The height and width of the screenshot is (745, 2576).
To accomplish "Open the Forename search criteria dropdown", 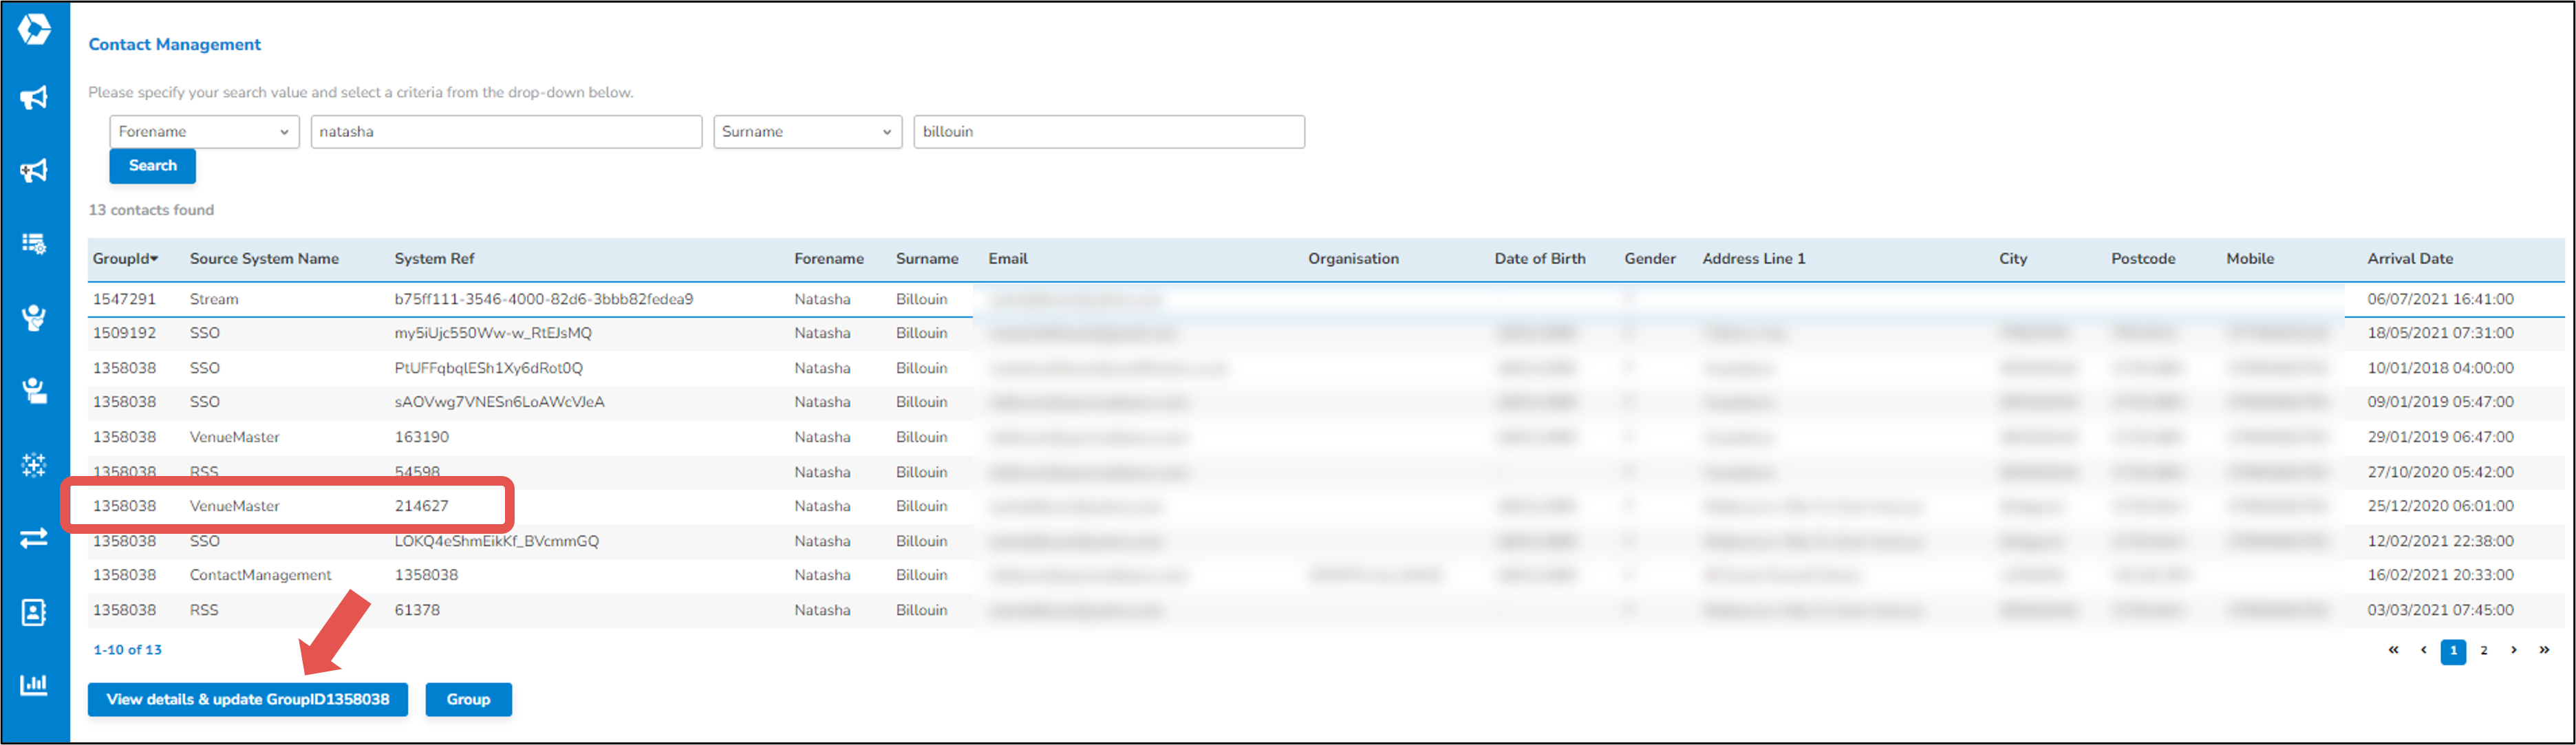I will point(204,131).
